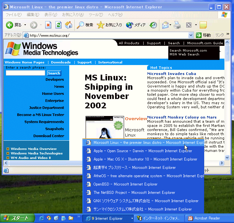
Task: Click the search phrase input field
Action: (25, 73)
